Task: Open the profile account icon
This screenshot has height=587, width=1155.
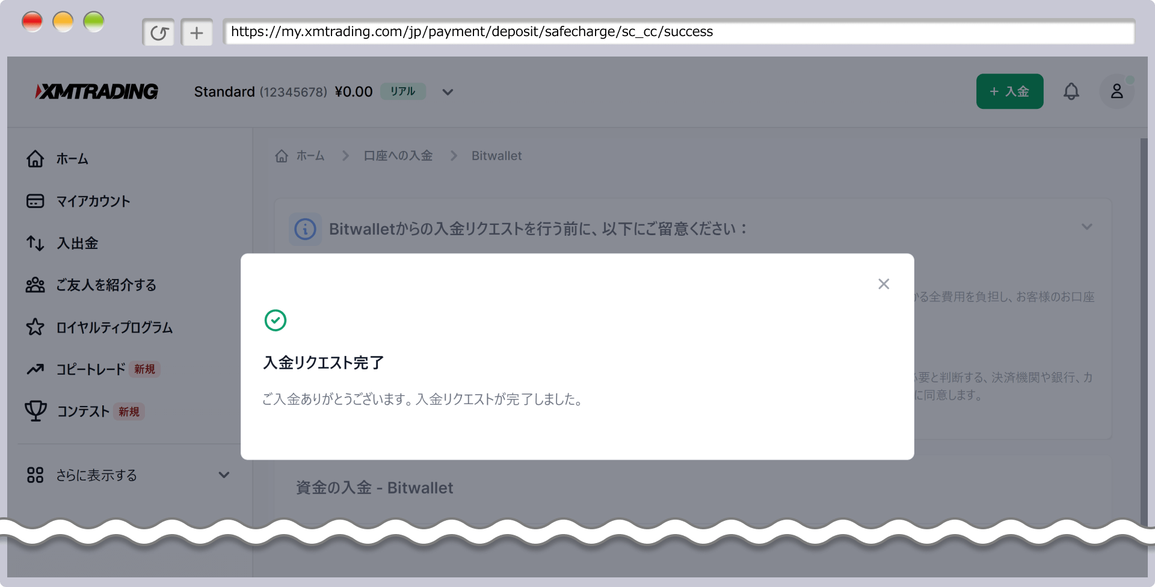Action: tap(1116, 91)
